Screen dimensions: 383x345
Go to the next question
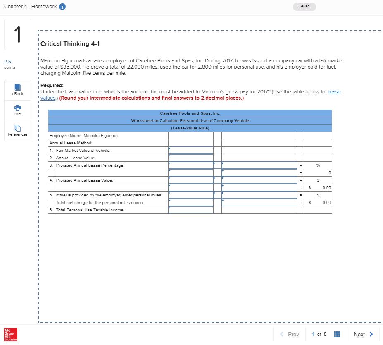click(x=363, y=334)
